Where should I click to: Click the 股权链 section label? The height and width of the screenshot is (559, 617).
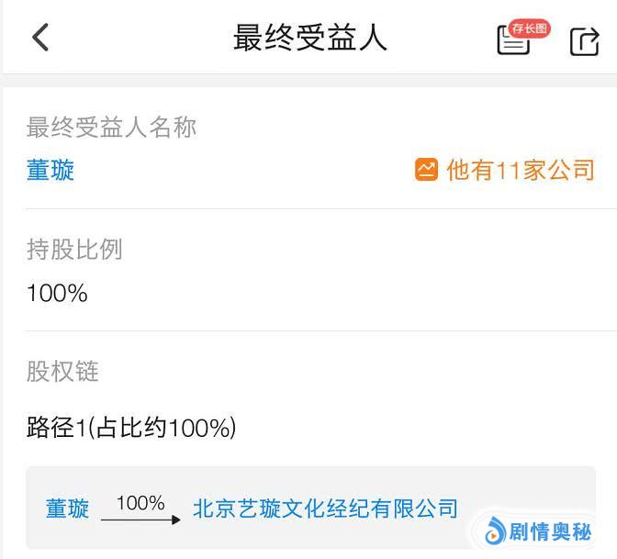(62, 371)
